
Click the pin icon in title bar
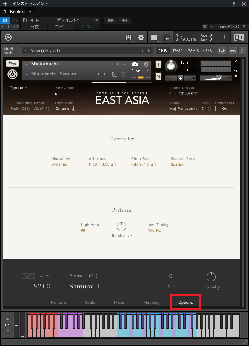(x=234, y=3)
